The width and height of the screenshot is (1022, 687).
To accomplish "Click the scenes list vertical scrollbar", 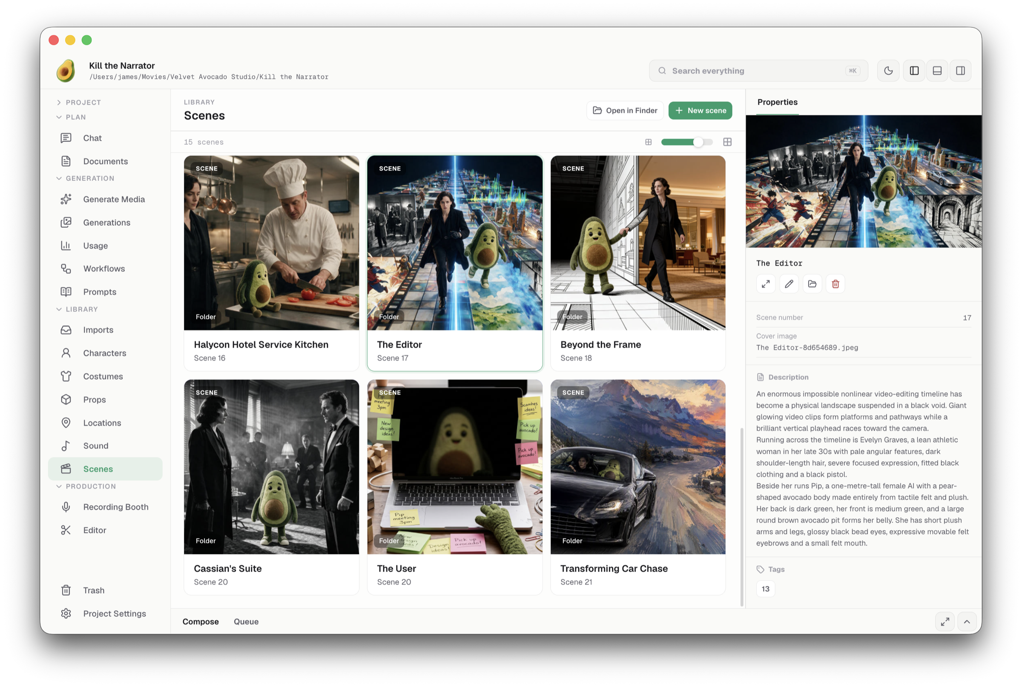I will click(742, 517).
